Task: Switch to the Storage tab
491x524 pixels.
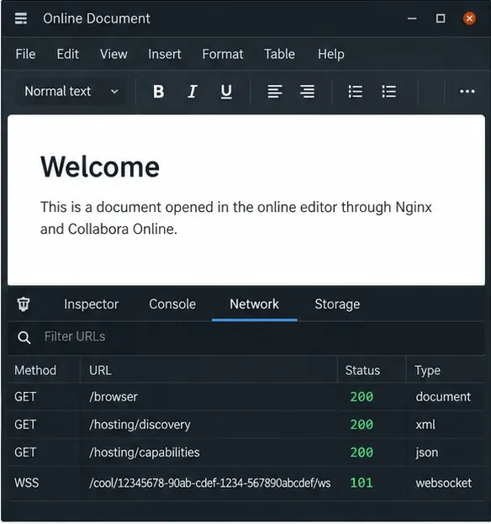Action: (337, 304)
